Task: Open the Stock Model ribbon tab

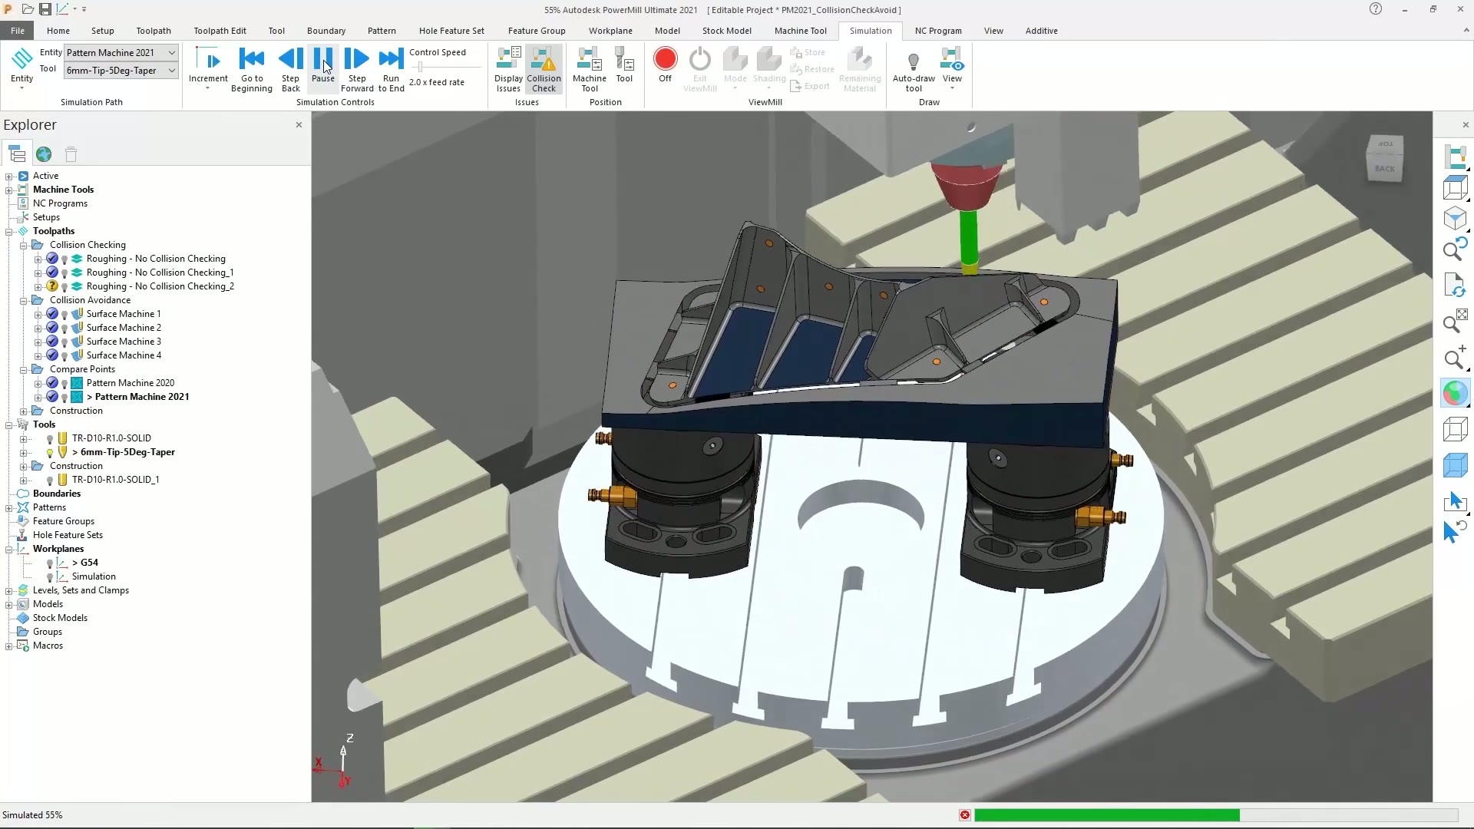Action: click(726, 31)
